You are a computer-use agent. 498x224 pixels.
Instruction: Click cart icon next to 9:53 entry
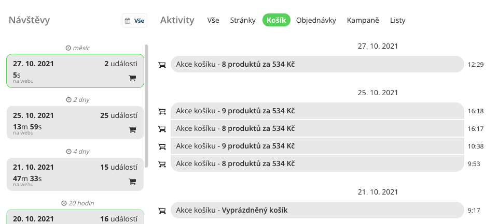point(162,164)
